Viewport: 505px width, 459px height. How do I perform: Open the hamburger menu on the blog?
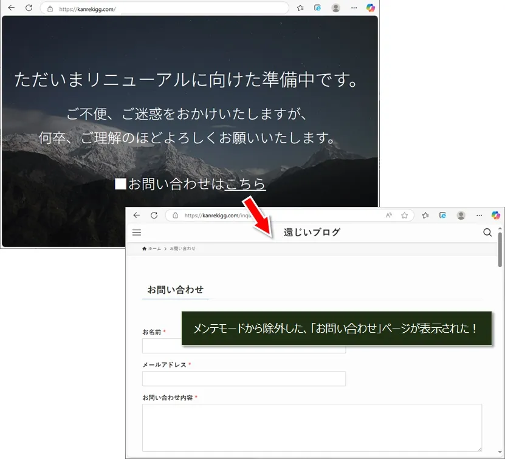click(x=137, y=233)
